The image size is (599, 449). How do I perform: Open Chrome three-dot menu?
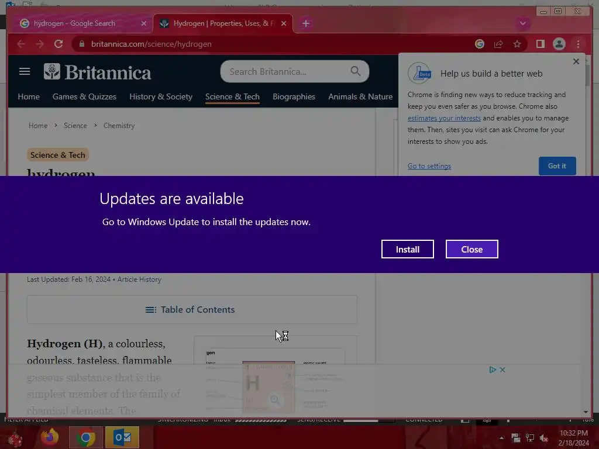tap(578, 44)
